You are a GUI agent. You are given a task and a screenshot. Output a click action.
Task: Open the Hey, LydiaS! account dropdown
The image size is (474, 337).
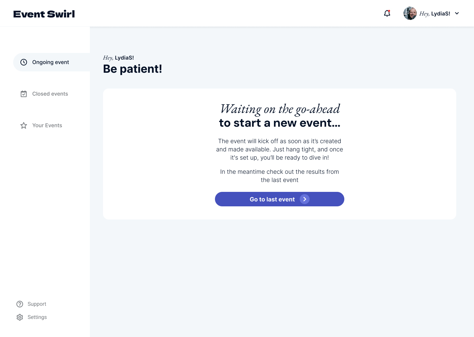tap(432, 13)
